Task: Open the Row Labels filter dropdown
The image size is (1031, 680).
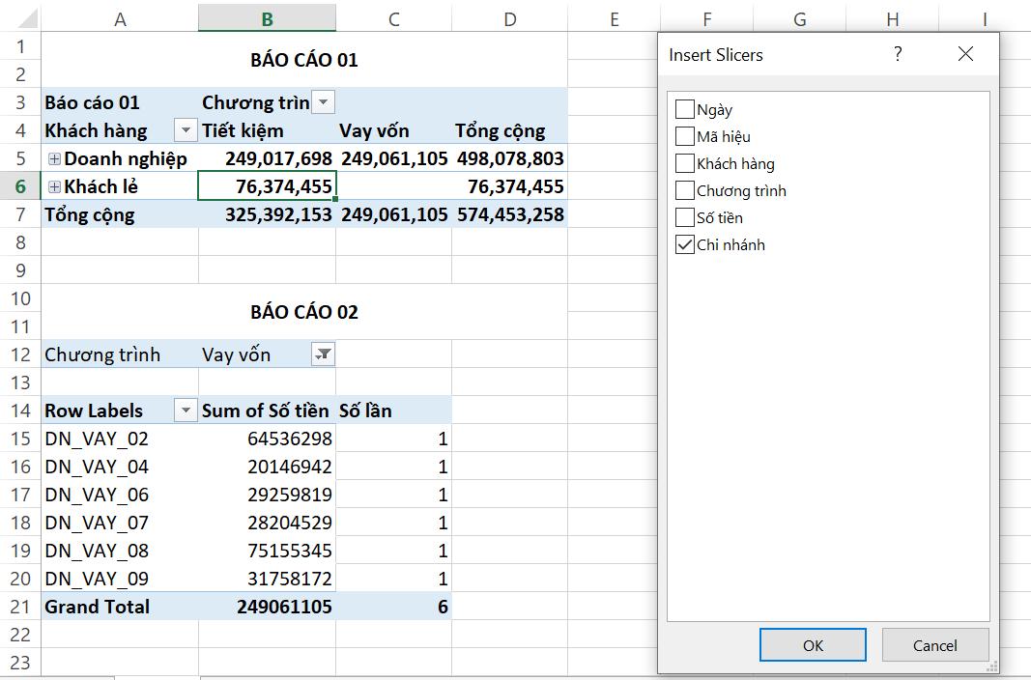Action: pyautogui.click(x=185, y=411)
